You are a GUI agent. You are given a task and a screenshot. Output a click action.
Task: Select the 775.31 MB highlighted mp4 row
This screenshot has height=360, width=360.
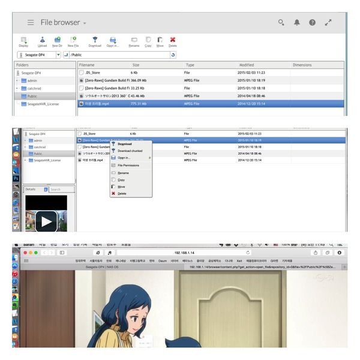pos(211,104)
